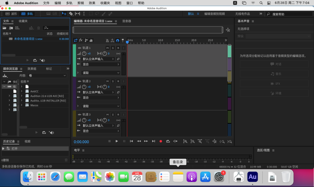Screen dimensions: 314x187
Task: Show the fx effects track view
Action: pos(81,40)
